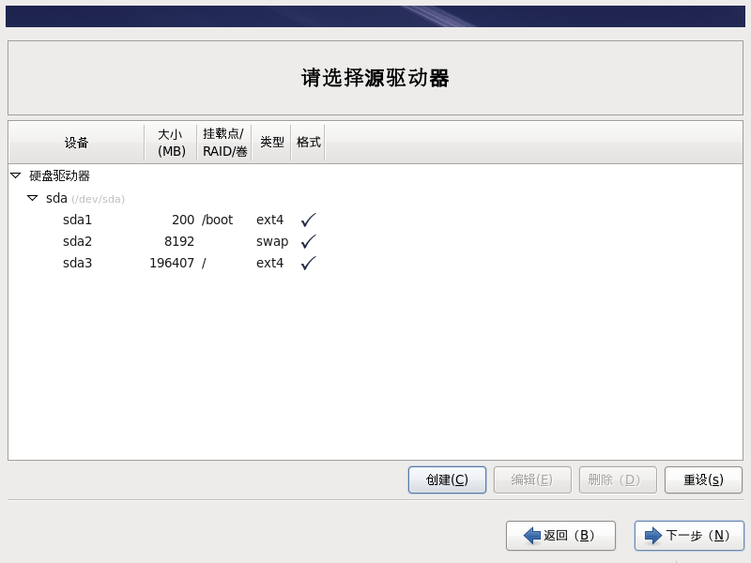This screenshot has height=563, width=751.
Task: Click the 类型 column header
Action: (271, 143)
